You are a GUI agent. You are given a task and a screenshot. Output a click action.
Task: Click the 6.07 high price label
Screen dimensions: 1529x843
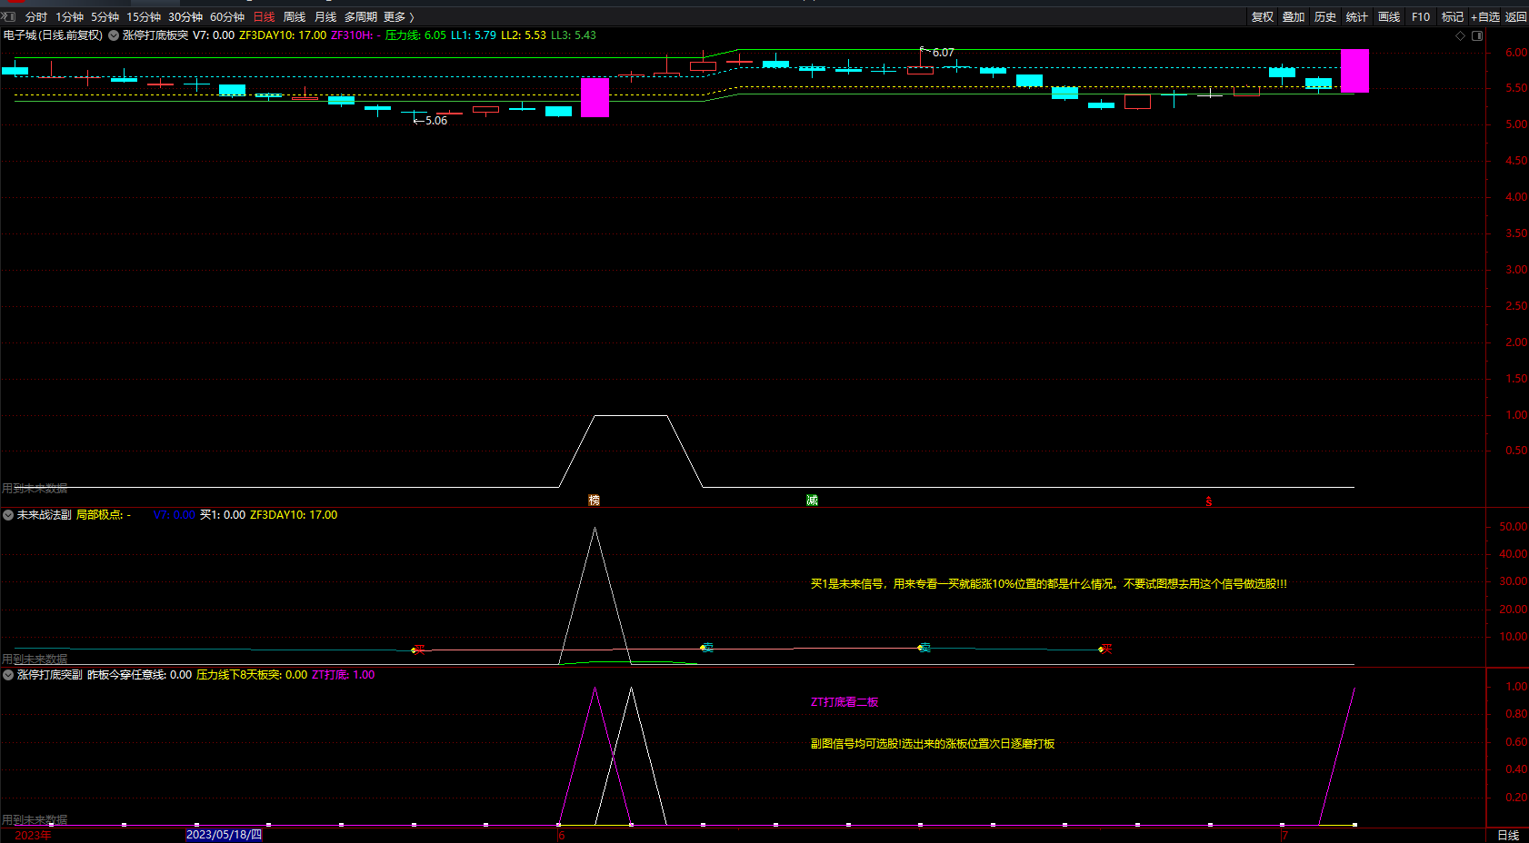(x=944, y=53)
